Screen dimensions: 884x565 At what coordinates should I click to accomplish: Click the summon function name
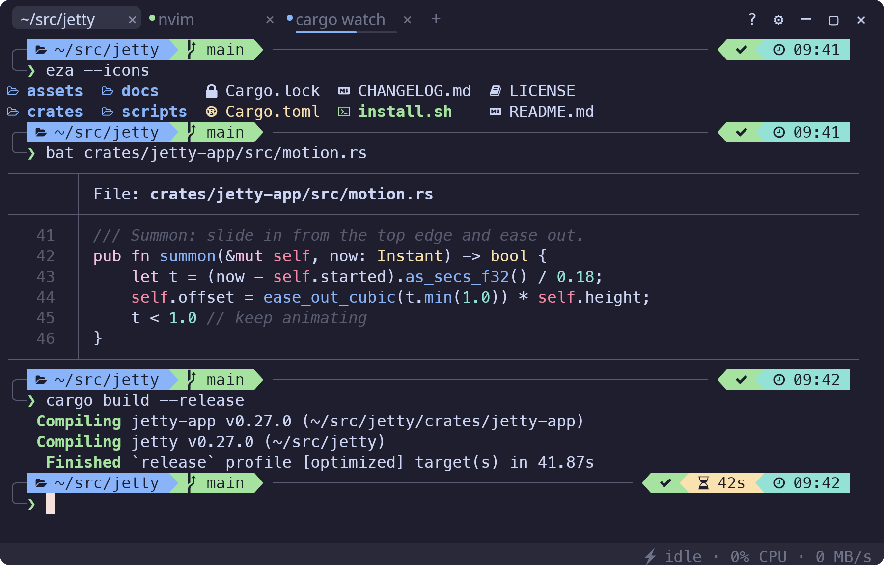(188, 256)
